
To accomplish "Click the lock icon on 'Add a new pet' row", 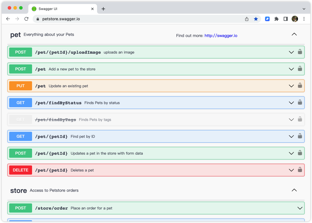I will pos(300,69).
